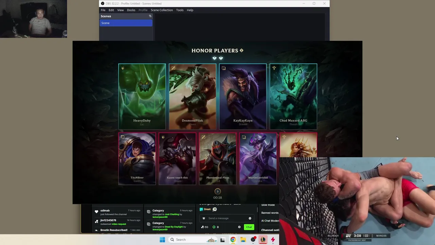
Task: Click the jungle role icon on HeavyDuby's card
Action: coord(123,68)
